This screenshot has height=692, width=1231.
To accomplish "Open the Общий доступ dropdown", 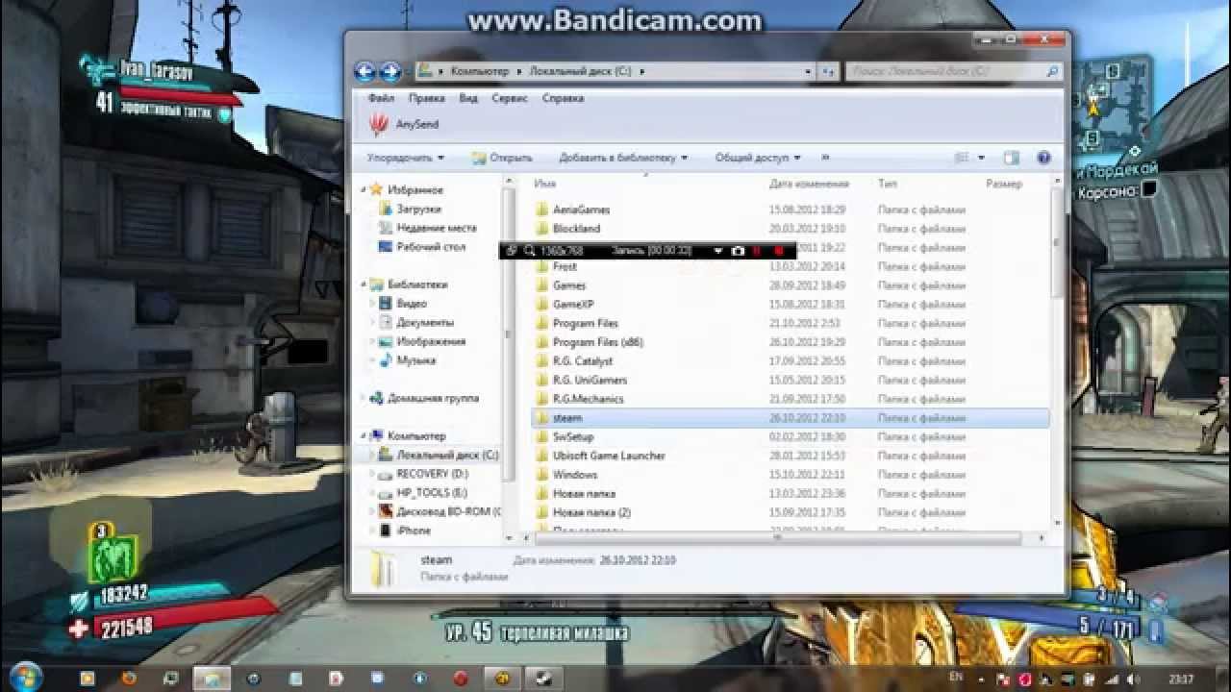I will 758,158.
